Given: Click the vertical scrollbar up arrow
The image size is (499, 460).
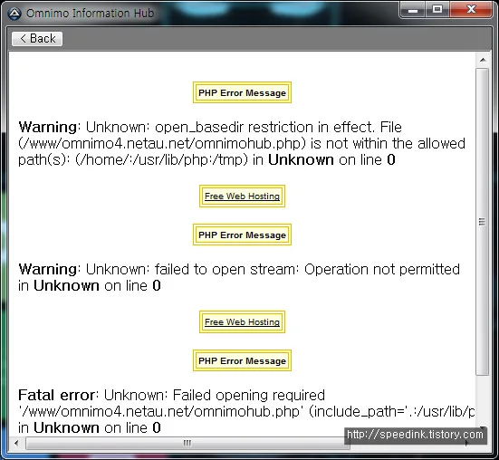Looking at the screenshot, I should click(x=483, y=60).
